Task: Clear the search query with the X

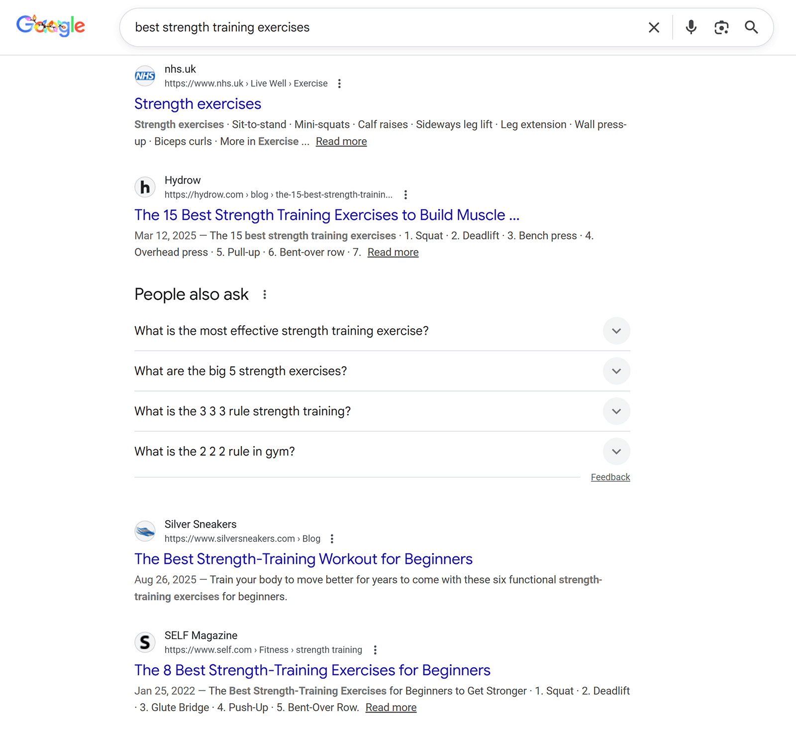Action: pyautogui.click(x=653, y=27)
